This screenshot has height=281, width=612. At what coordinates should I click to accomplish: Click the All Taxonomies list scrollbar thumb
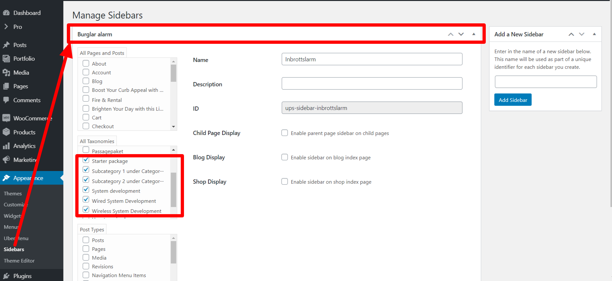coord(174,189)
